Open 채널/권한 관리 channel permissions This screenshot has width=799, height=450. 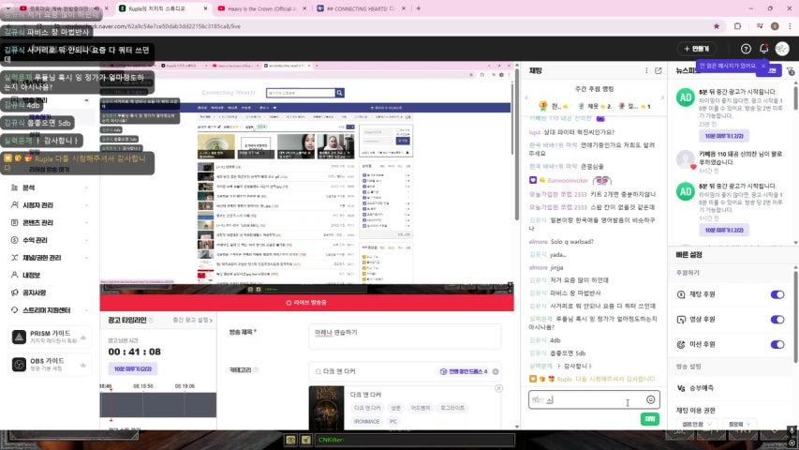[42, 258]
